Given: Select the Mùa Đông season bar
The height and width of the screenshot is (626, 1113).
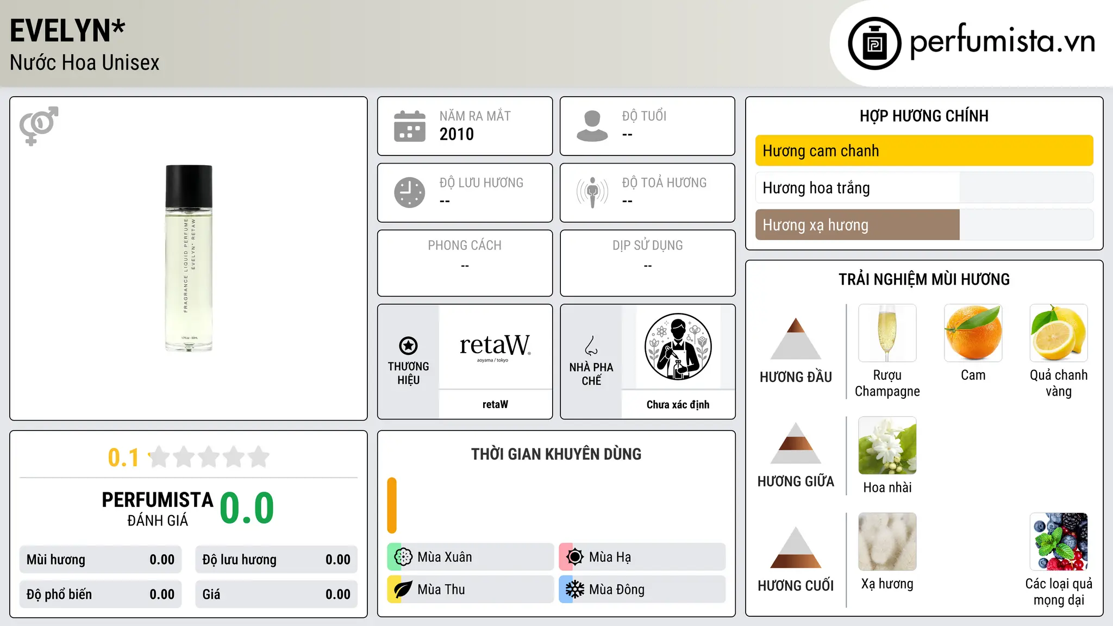Looking at the screenshot, I should coord(642,590).
